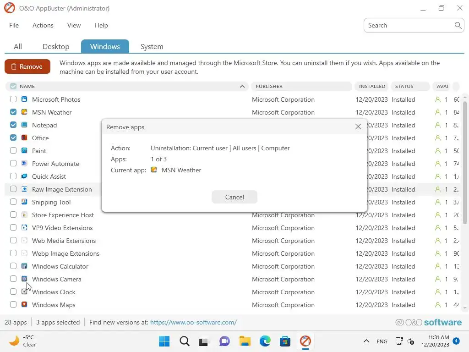
Task: Open the Help menu
Action: (101, 26)
